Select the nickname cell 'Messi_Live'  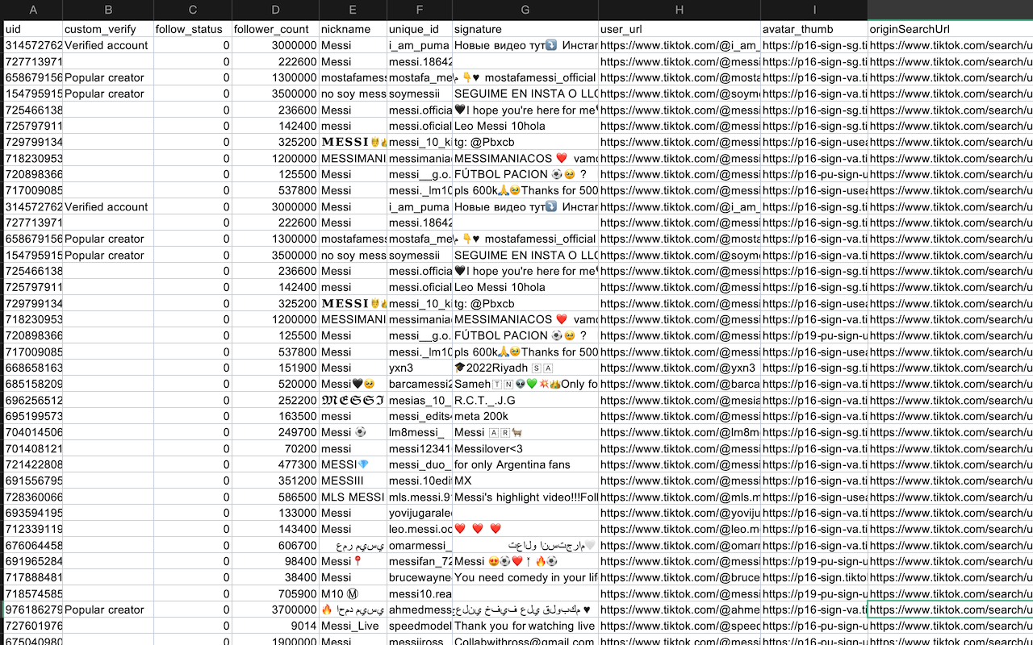point(353,626)
